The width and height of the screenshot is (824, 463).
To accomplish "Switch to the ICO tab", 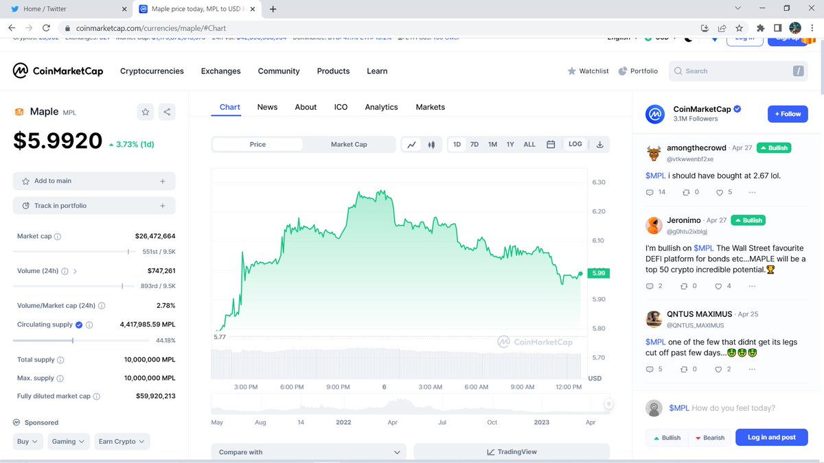I will pos(341,107).
